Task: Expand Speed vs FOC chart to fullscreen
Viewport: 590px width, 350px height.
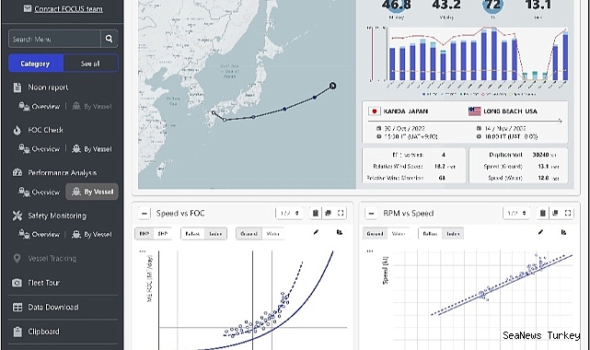Action: [x=341, y=213]
